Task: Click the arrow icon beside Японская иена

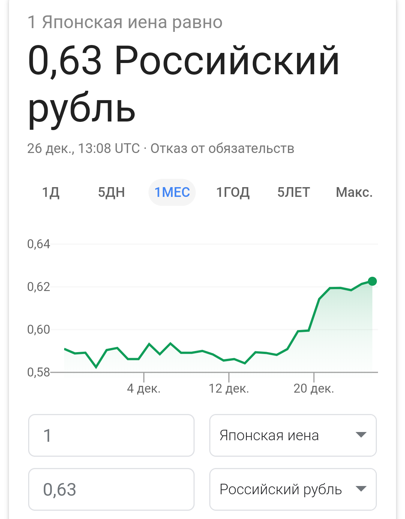Action: coord(361,435)
